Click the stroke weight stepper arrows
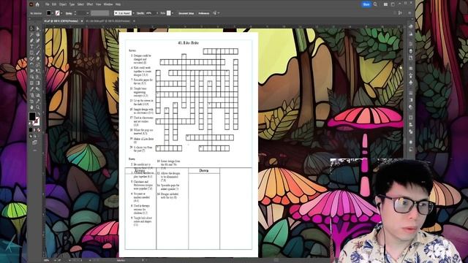The height and width of the screenshot is (263, 468). pyautogui.click(x=75, y=13)
